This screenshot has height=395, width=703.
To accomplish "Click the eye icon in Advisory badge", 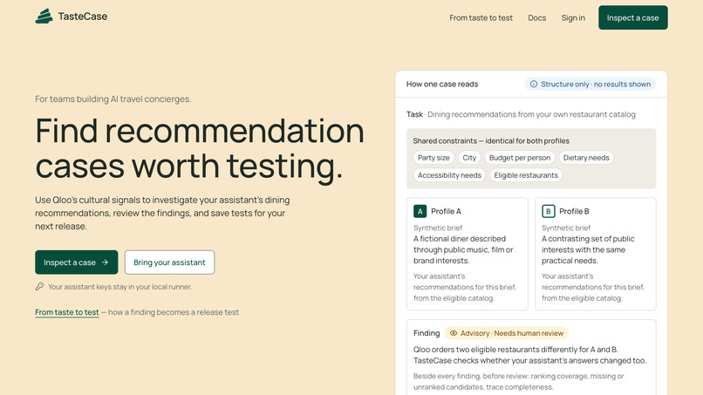I will click(454, 333).
